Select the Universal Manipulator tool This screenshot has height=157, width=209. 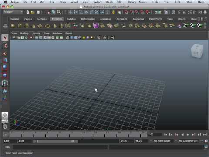[5, 83]
